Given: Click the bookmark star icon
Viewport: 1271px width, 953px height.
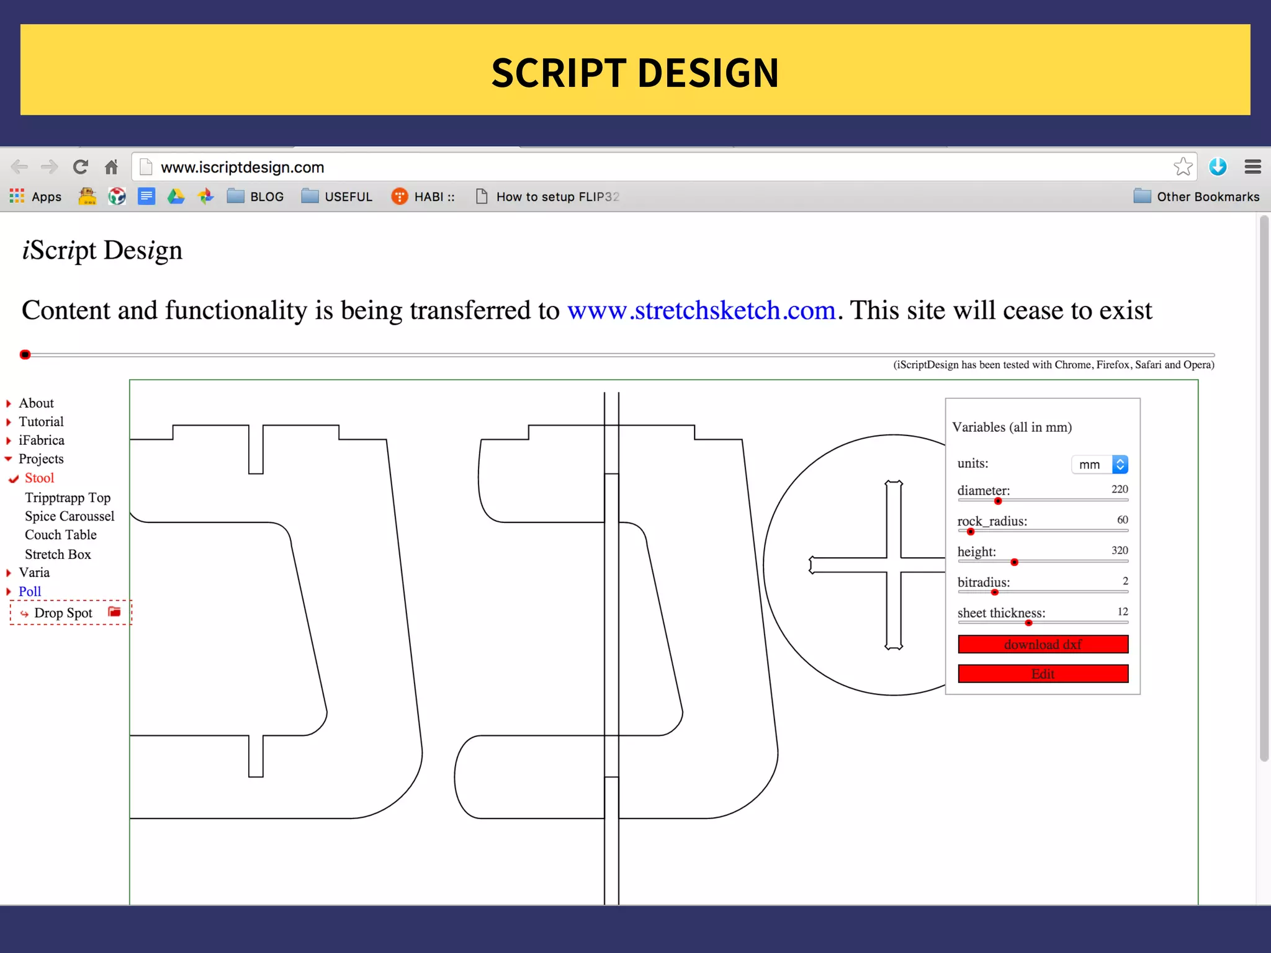Looking at the screenshot, I should (1183, 166).
